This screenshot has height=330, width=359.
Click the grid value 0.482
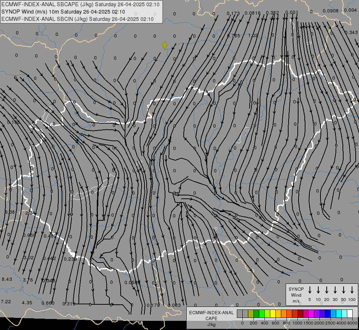coord(50,236)
